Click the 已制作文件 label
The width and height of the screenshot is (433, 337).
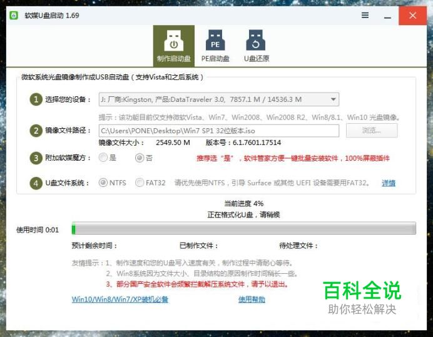click(x=199, y=246)
